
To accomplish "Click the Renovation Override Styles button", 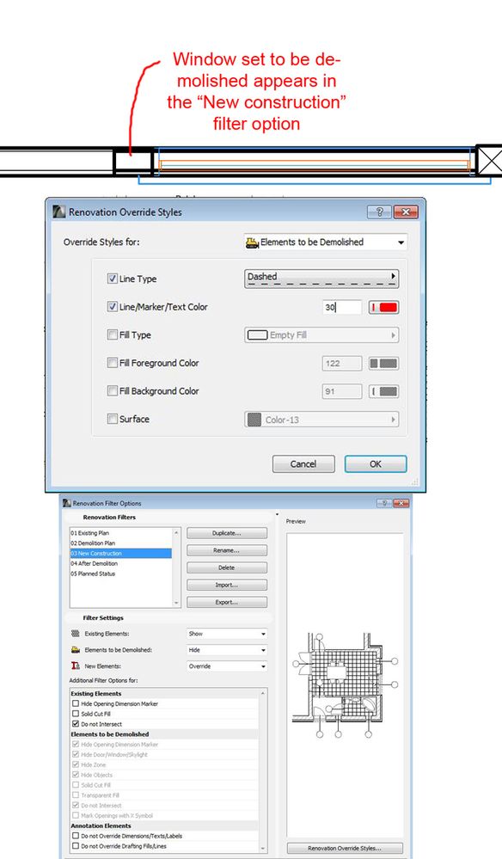I will [x=345, y=848].
